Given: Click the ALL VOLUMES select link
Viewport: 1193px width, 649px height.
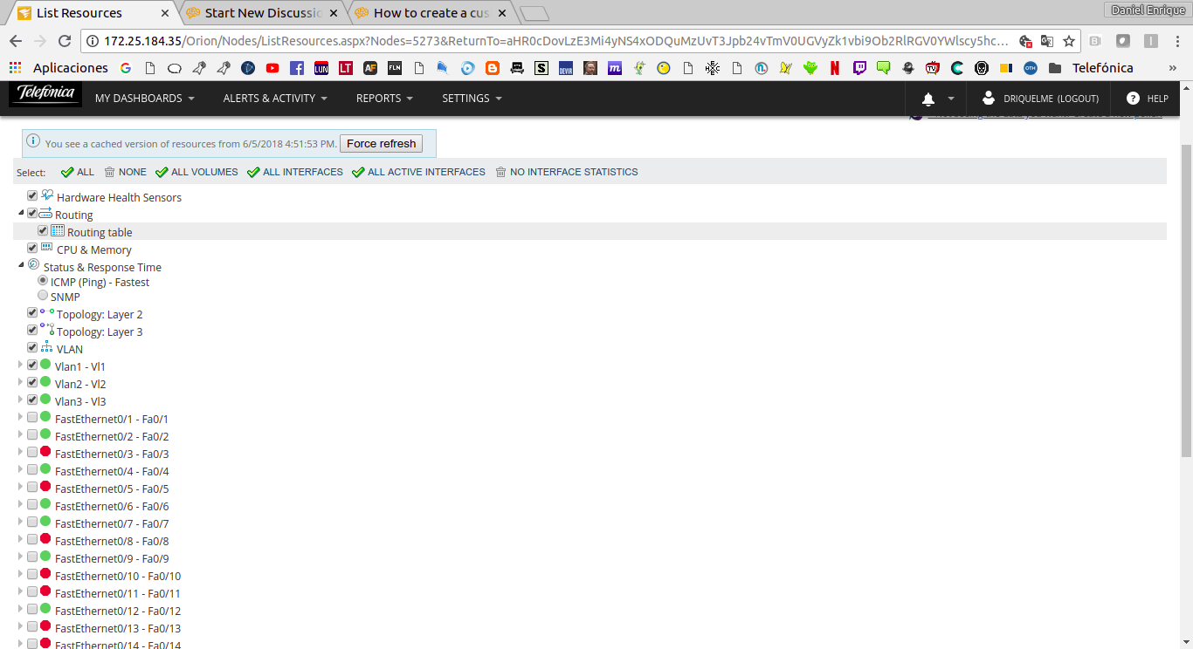Looking at the screenshot, I should (x=197, y=172).
